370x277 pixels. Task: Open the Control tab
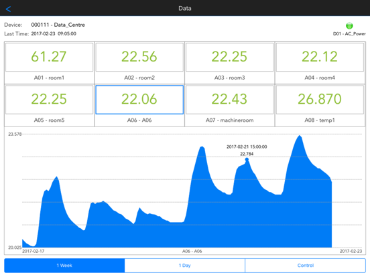point(306,266)
